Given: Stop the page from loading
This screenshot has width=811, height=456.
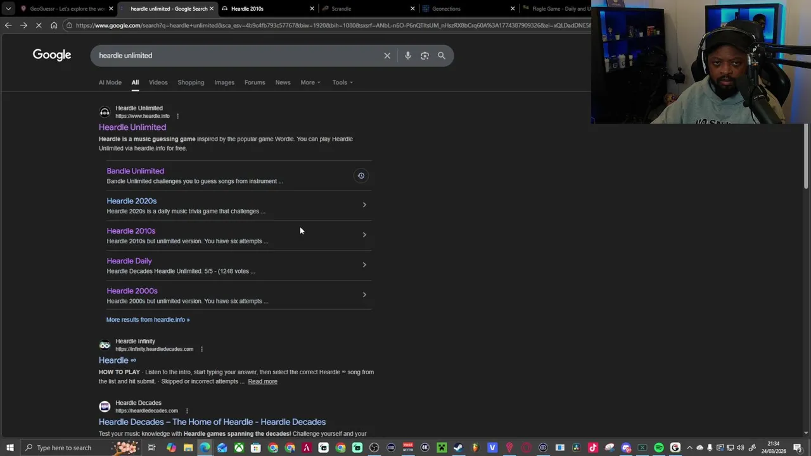Looking at the screenshot, I should pyautogui.click(x=39, y=25).
